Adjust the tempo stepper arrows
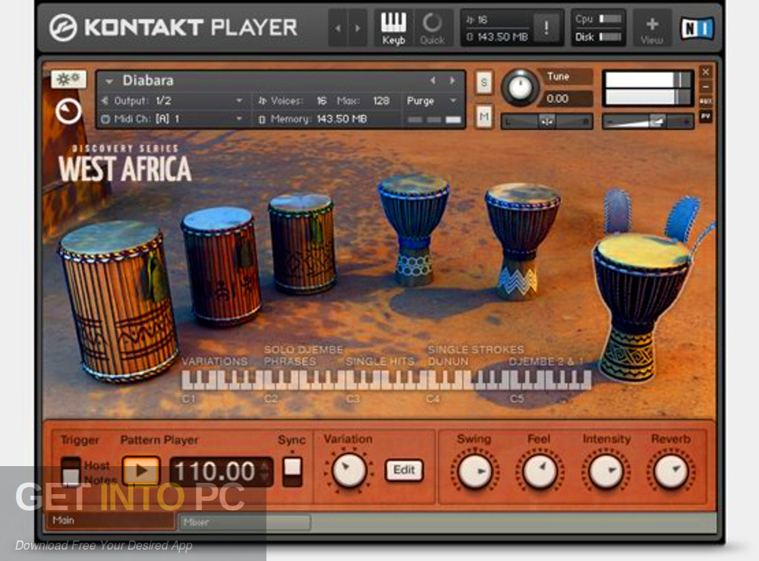 coord(265,471)
